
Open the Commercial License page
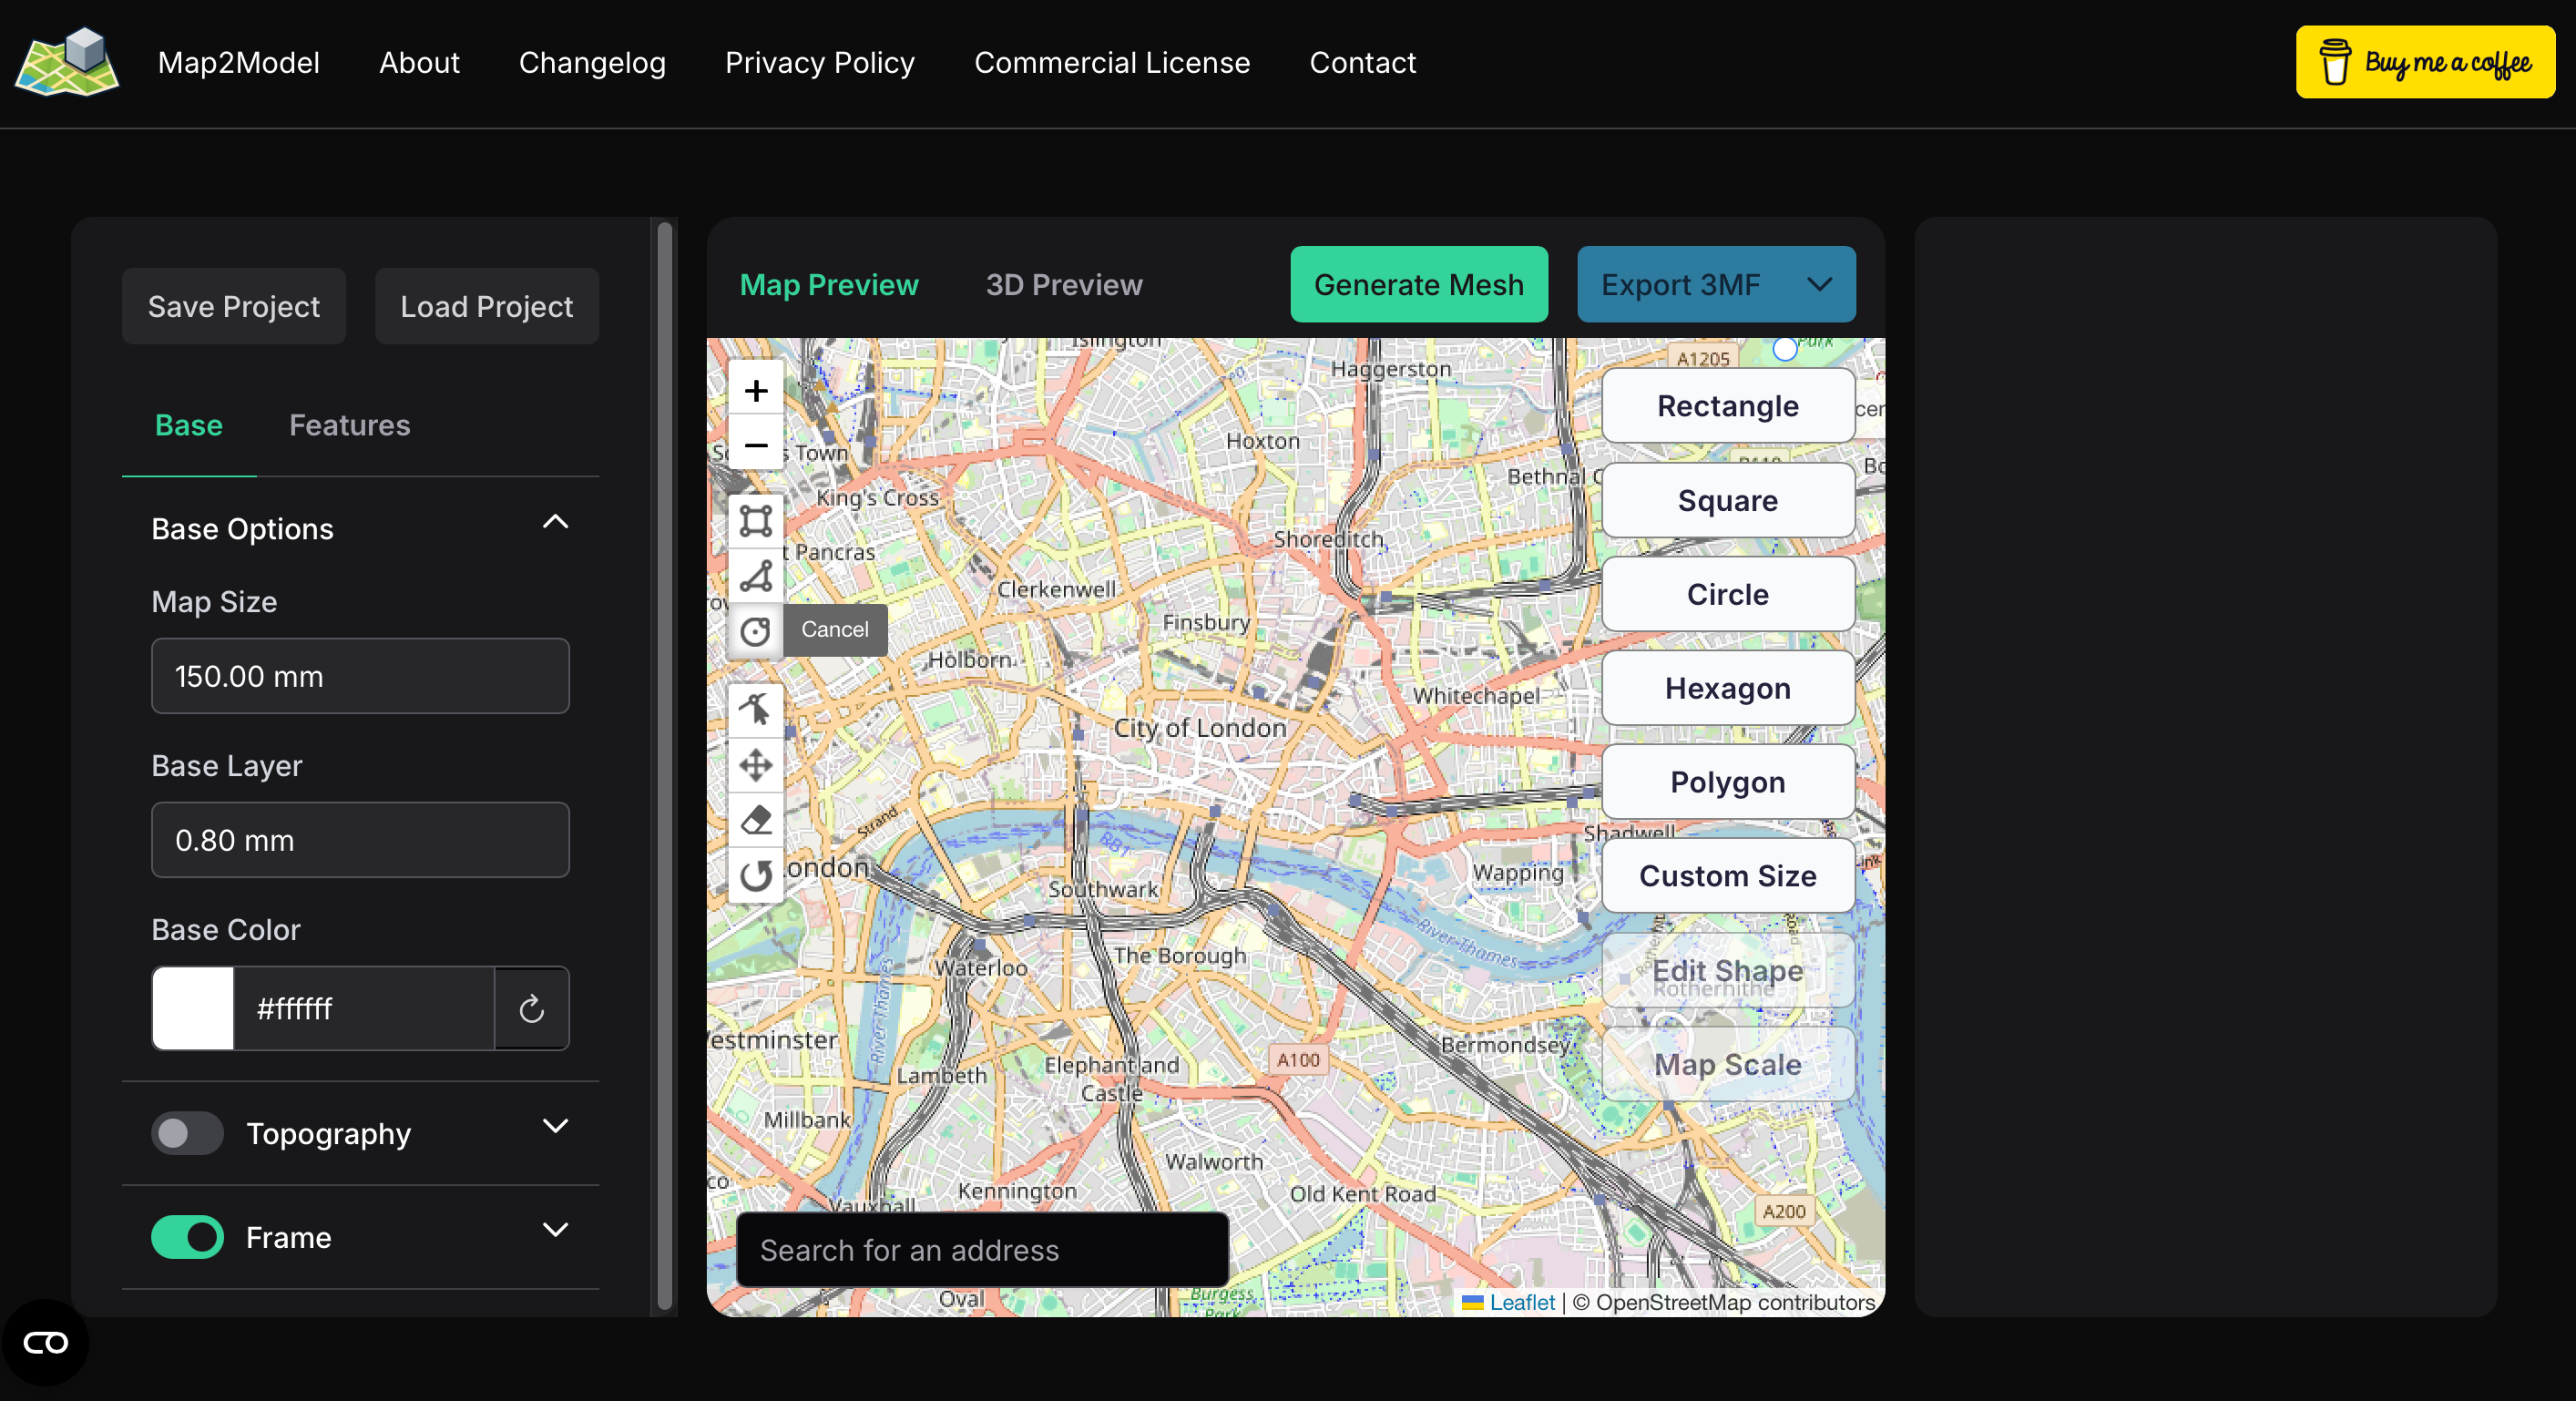1112,62
